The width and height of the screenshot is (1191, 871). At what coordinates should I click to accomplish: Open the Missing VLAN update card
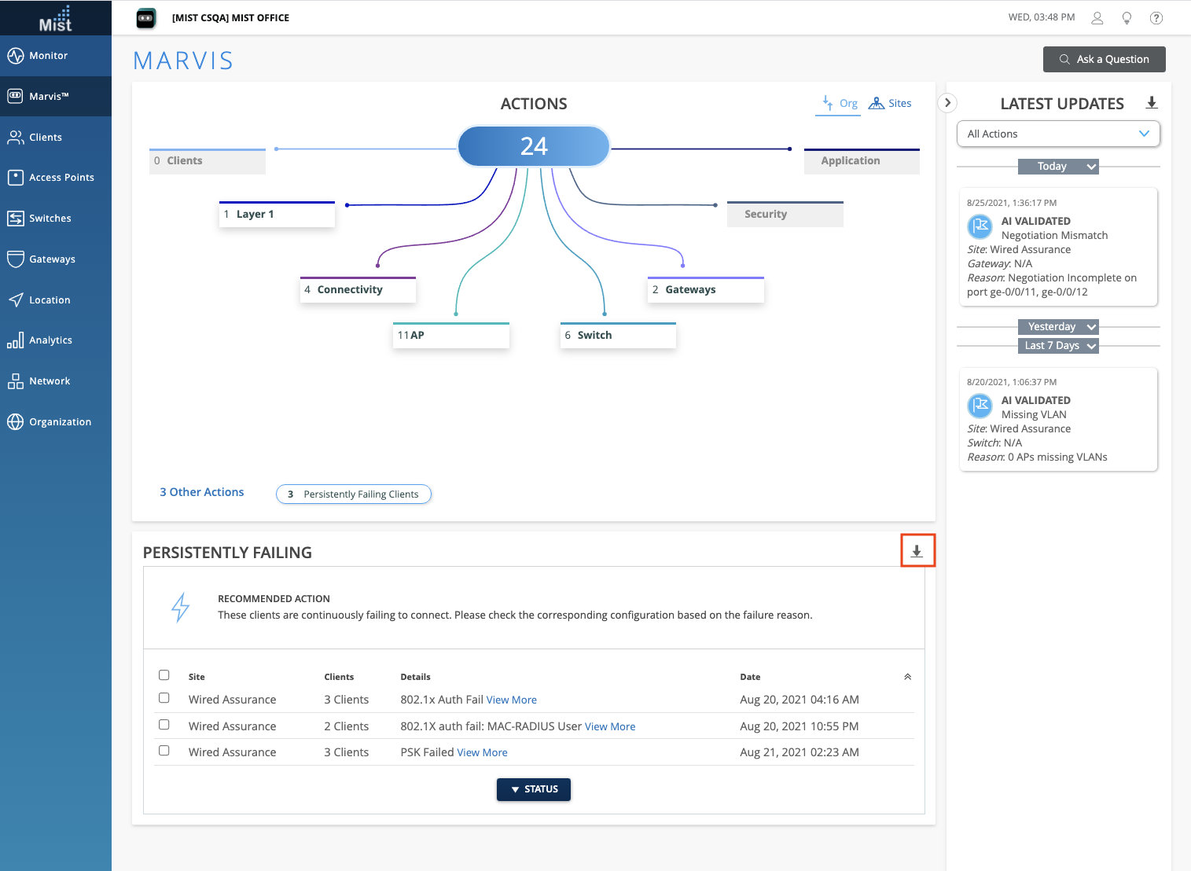point(1058,420)
